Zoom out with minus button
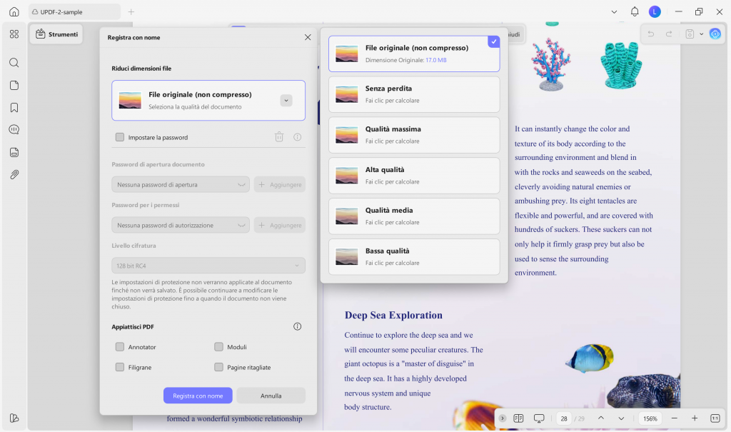The image size is (731, 432). pyautogui.click(x=674, y=418)
